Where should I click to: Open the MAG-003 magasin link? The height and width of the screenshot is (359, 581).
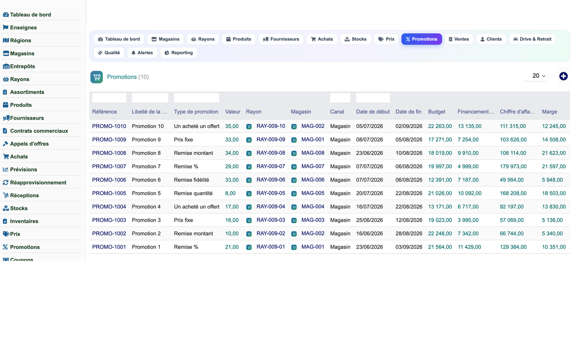click(313, 220)
